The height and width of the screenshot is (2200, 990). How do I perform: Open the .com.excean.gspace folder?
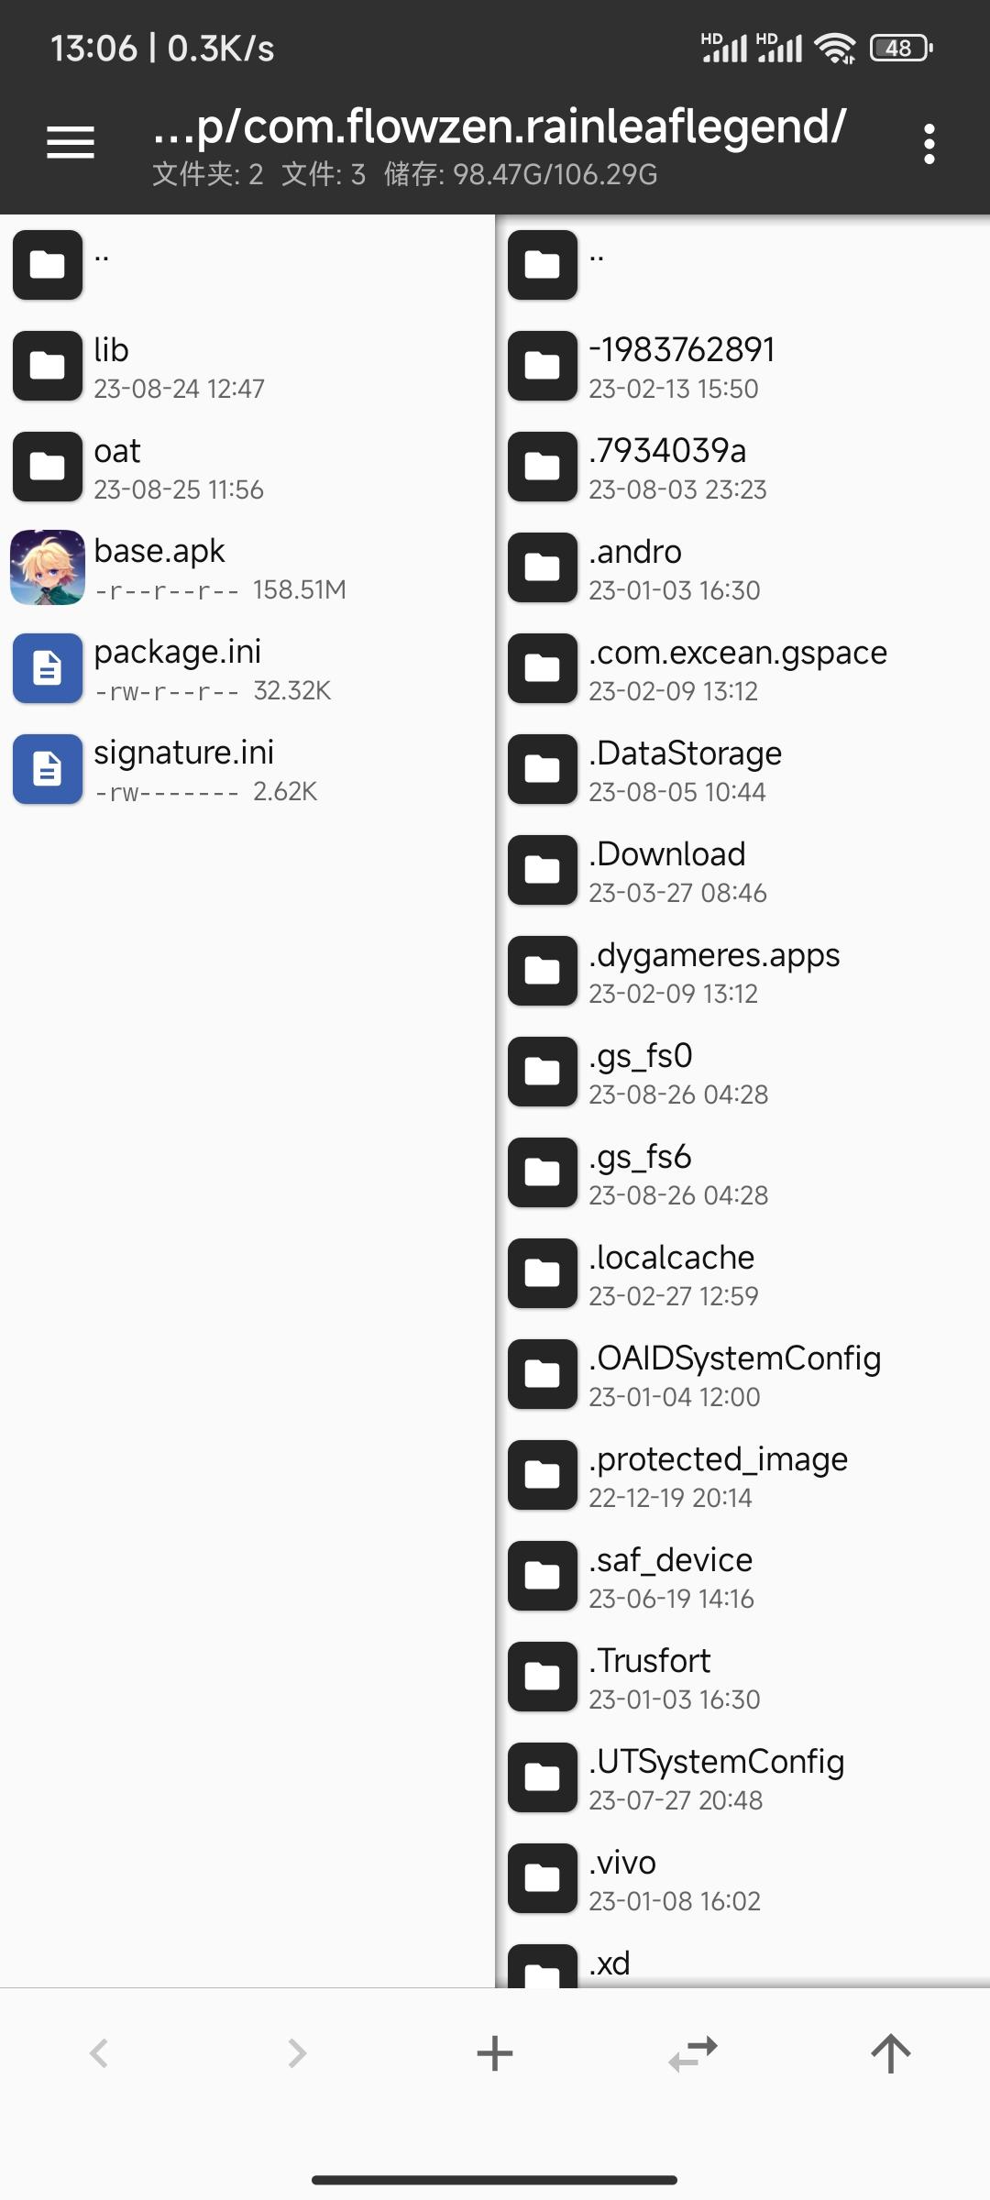tap(743, 668)
